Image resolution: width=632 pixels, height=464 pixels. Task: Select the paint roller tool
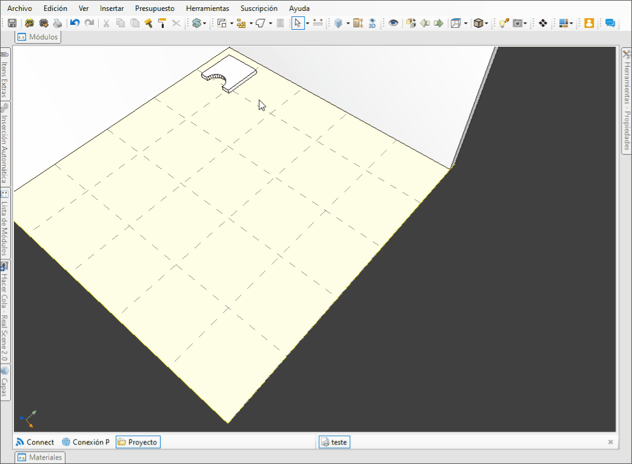click(x=162, y=23)
